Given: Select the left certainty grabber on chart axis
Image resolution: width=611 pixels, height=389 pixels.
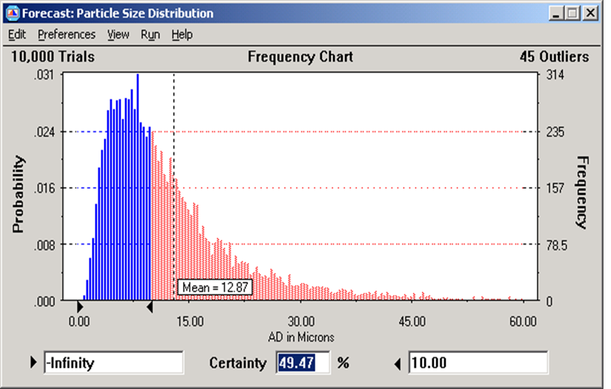Looking at the screenshot, I should click(x=80, y=307).
